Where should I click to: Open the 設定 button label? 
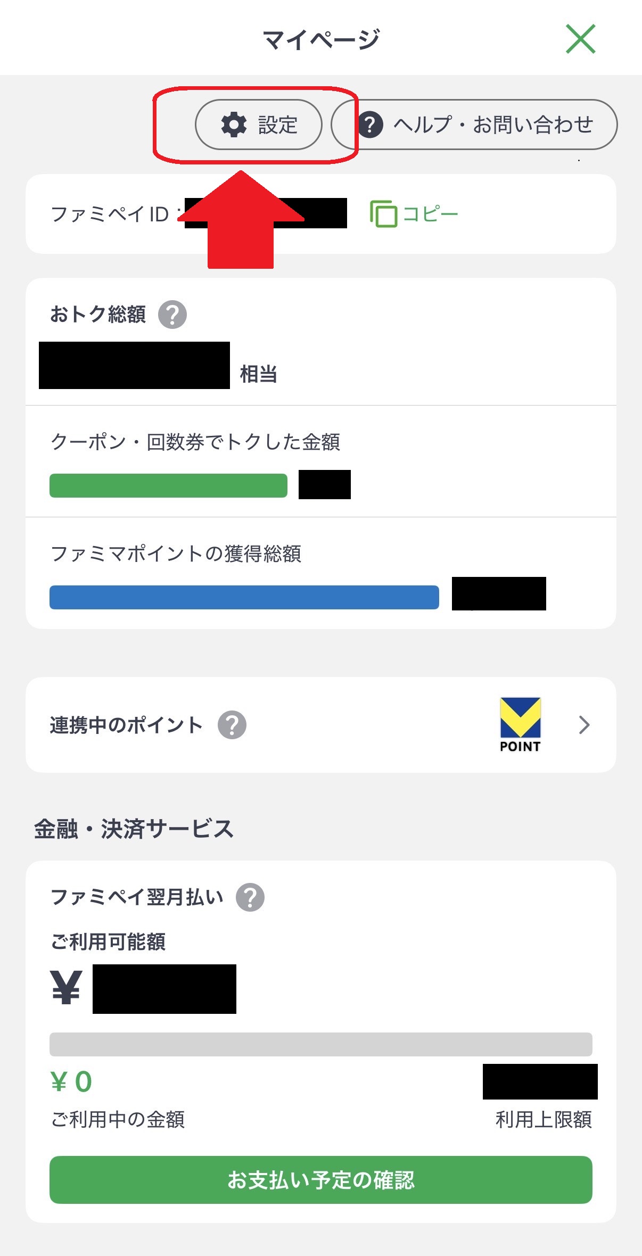point(278,125)
